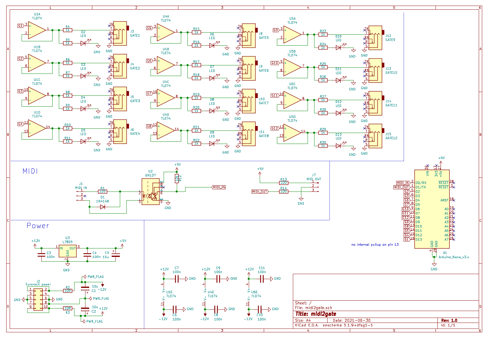Select the 'no internal pullup on pin 13' note
The width and height of the screenshot is (485, 337).
point(375,245)
